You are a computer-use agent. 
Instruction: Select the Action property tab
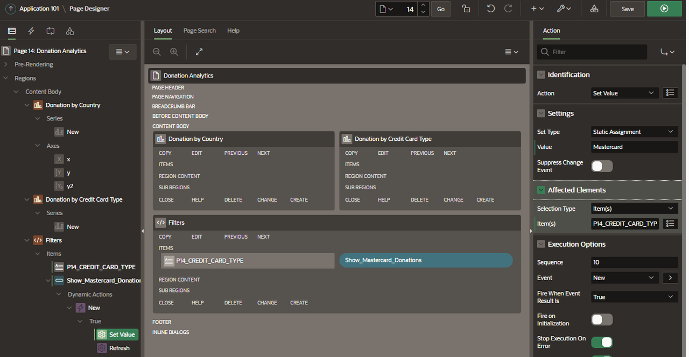click(x=551, y=31)
